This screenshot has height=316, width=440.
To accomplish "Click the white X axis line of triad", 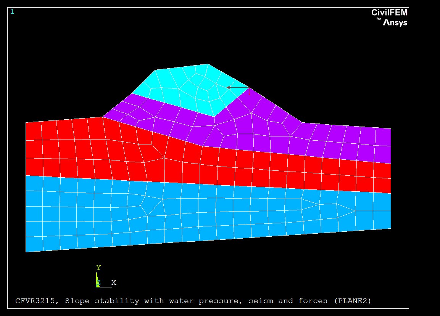I will pyautogui.click(x=105, y=287).
